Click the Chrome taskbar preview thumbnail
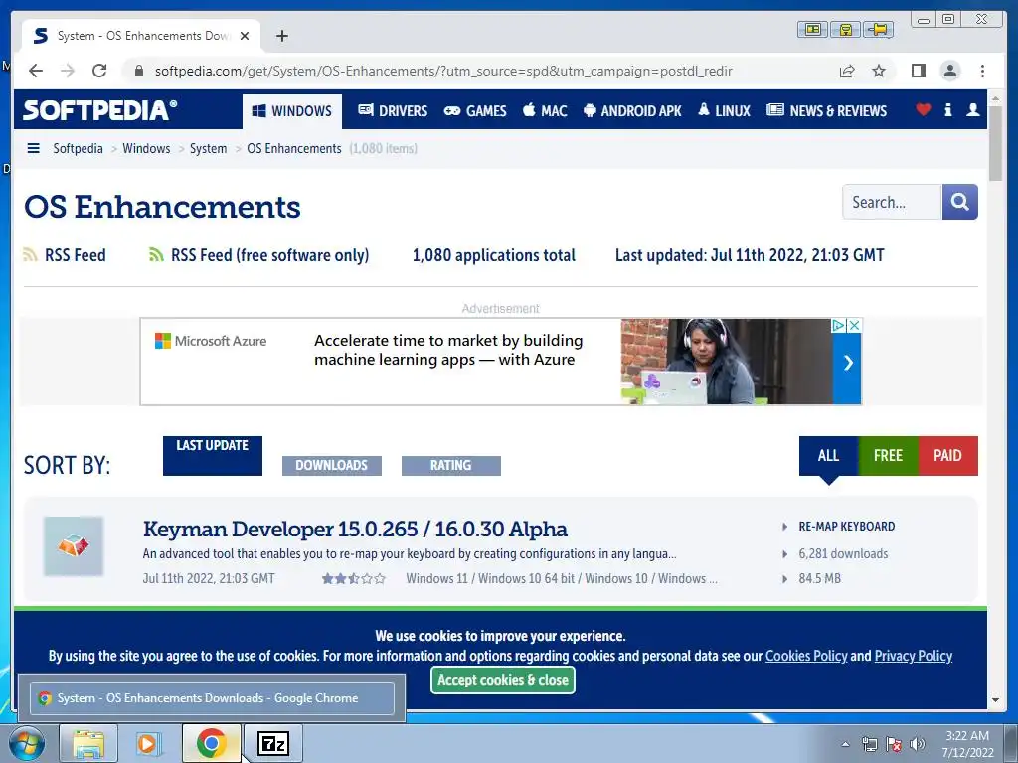 coord(212,698)
